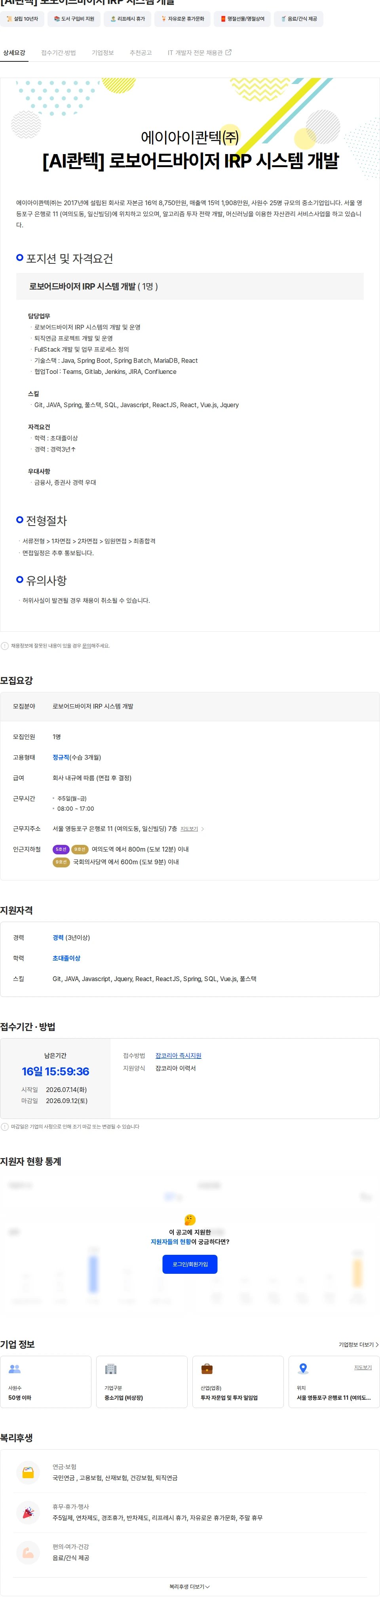Click info icon beside 채용정보에 잘못된 내용 notice
Viewport: 380px width, 1618px height.
[x=5, y=646]
